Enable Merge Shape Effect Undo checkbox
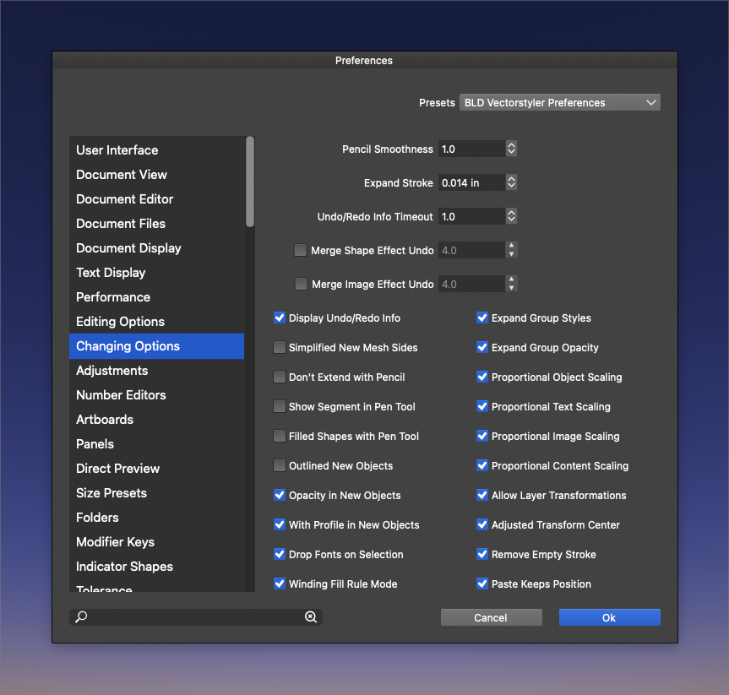This screenshot has height=695, width=729. click(x=300, y=250)
